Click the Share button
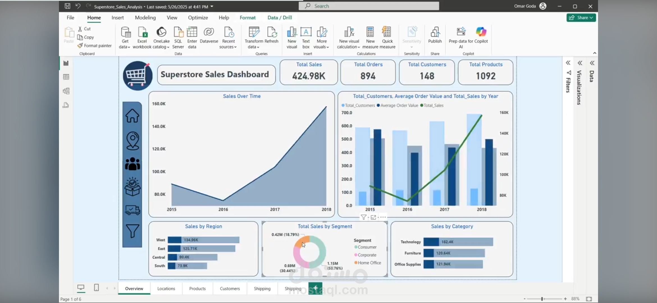The width and height of the screenshot is (657, 303). [581, 17]
